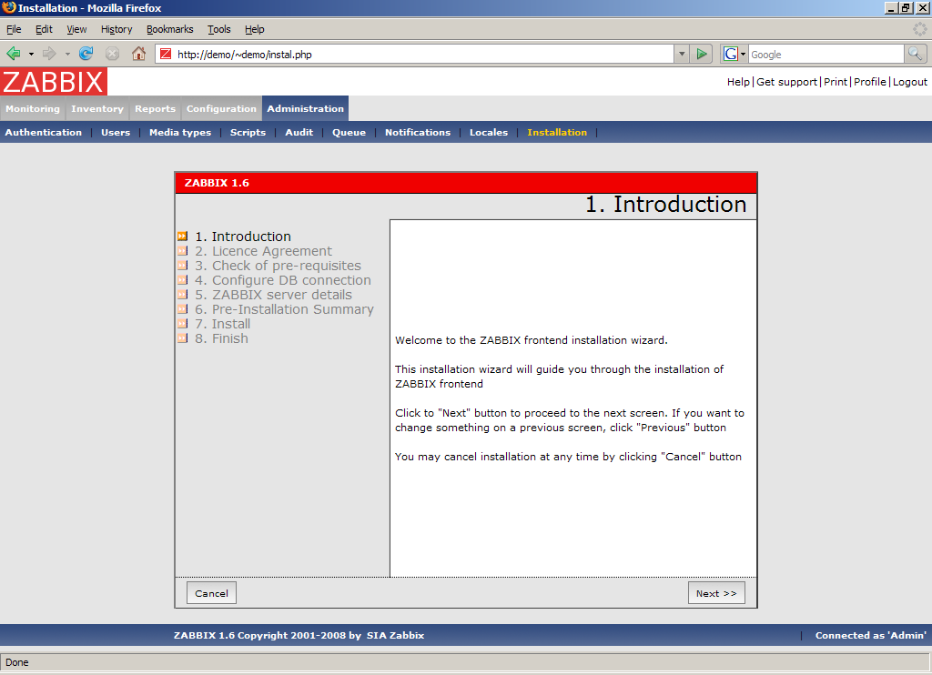This screenshot has height=675, width=932.
Task: Open Installation submenu
Action: (557, 133)
